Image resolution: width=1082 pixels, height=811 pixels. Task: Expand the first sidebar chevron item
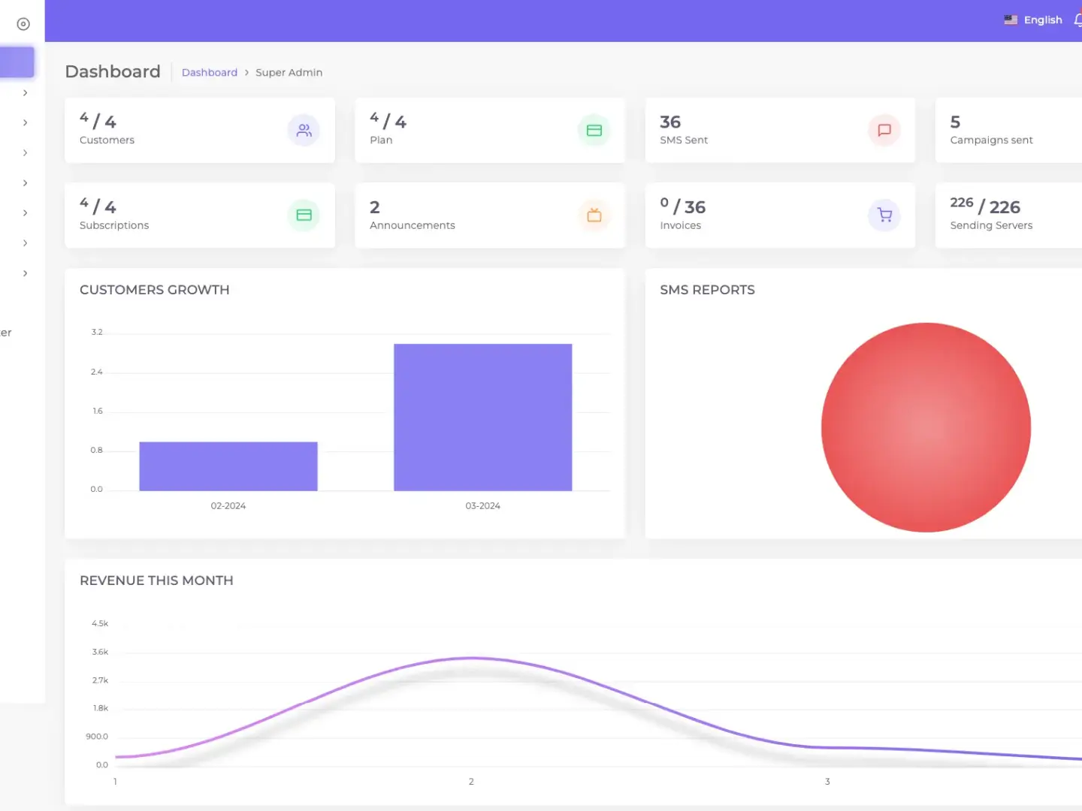(x=25, y=93)
